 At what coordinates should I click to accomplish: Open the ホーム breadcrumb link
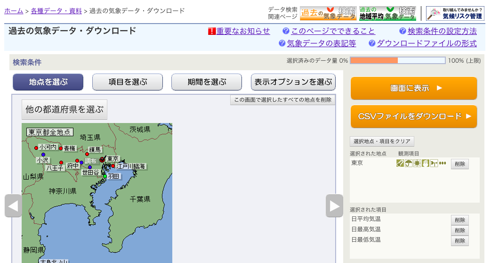click(14, 11)
